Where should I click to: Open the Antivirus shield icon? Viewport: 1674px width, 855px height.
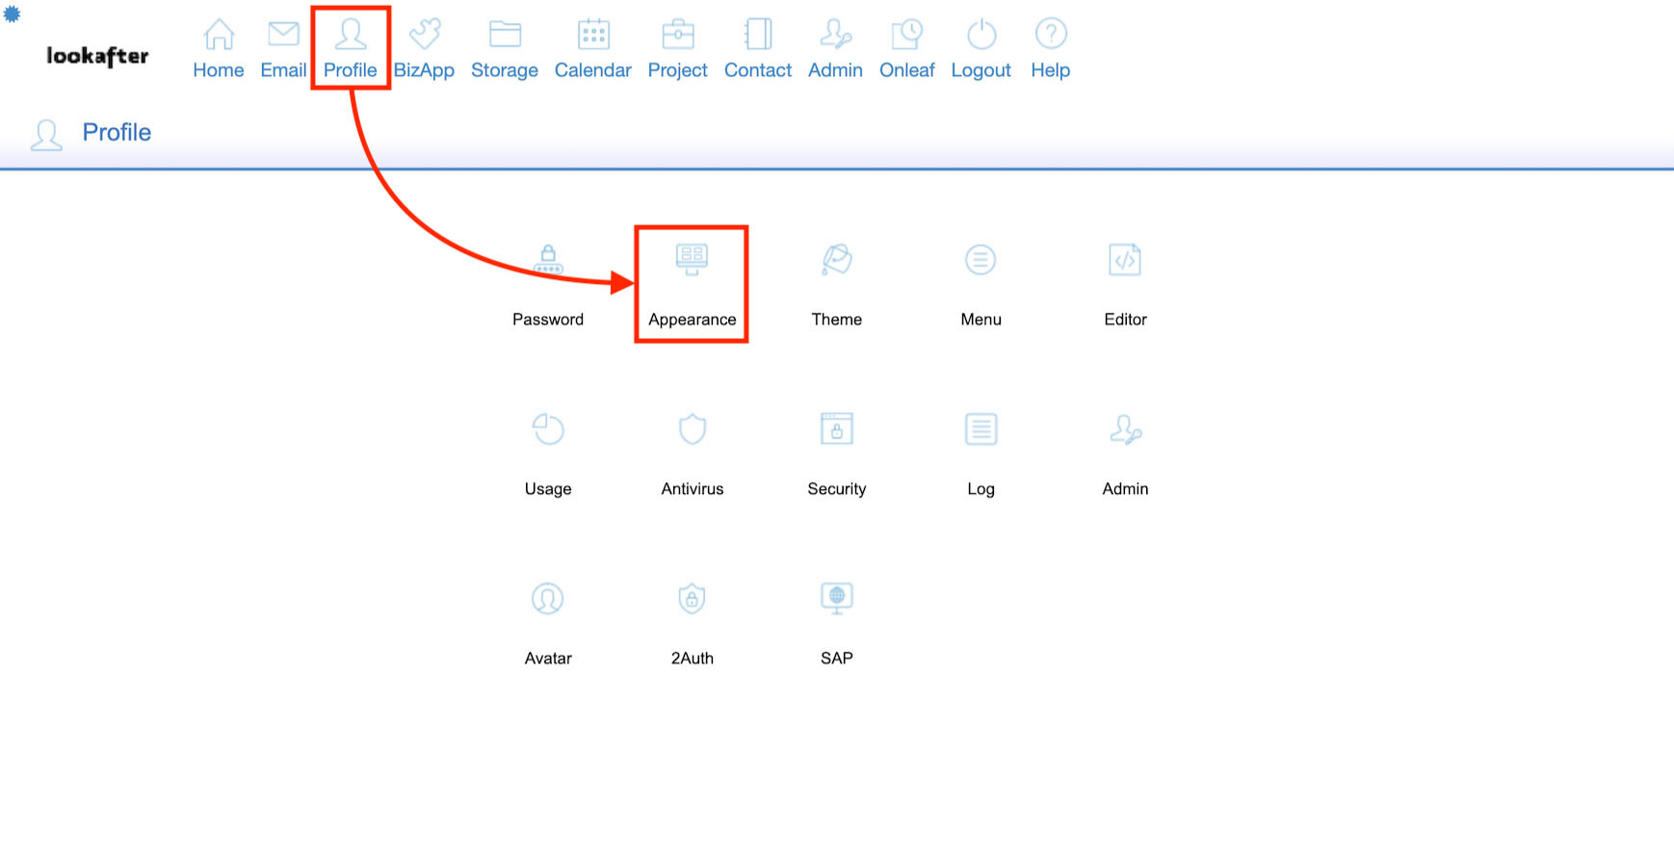pos(692,429)
